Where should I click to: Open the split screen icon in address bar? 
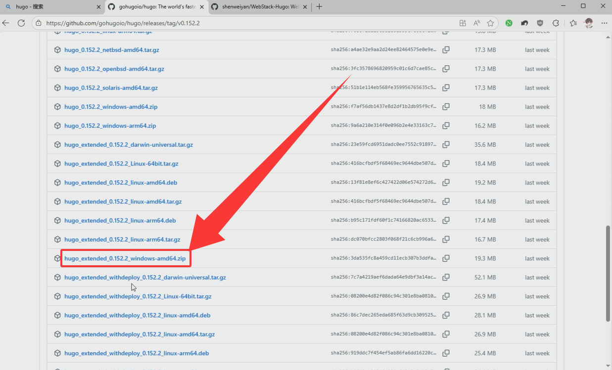[463, 23]
